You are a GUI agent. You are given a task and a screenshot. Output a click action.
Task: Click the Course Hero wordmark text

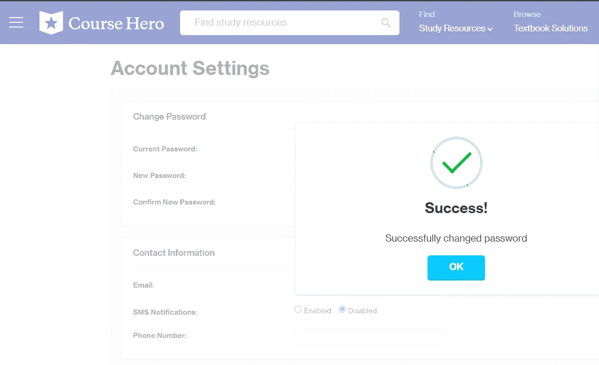[116, 23]
